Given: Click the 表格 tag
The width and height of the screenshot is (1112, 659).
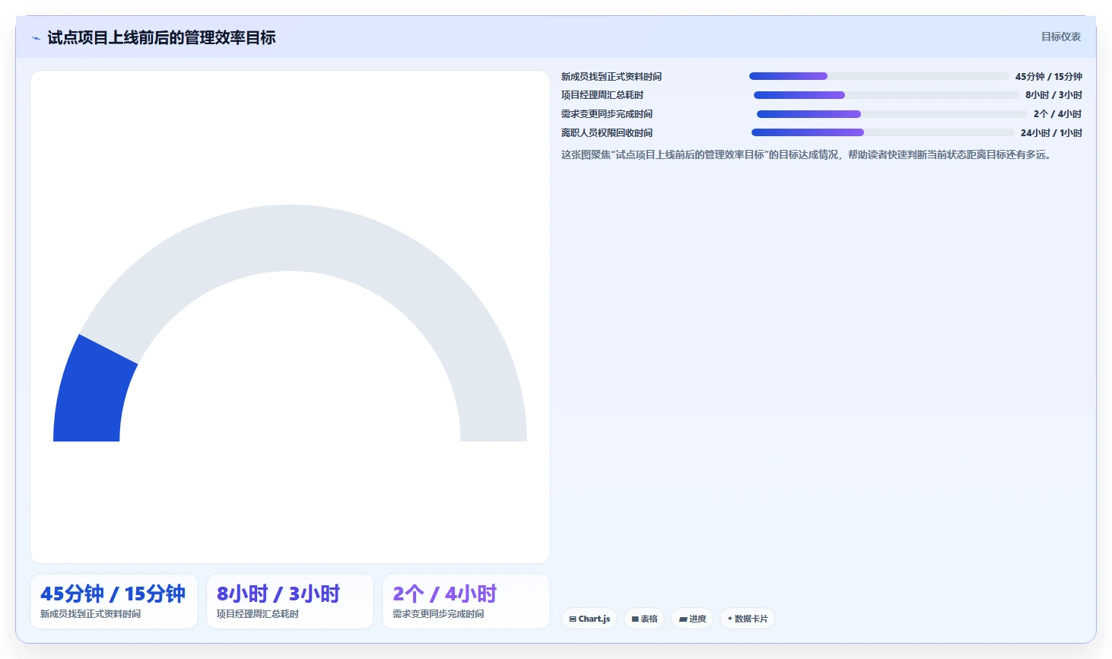Looking at the screenshot, I should point(644,619).
